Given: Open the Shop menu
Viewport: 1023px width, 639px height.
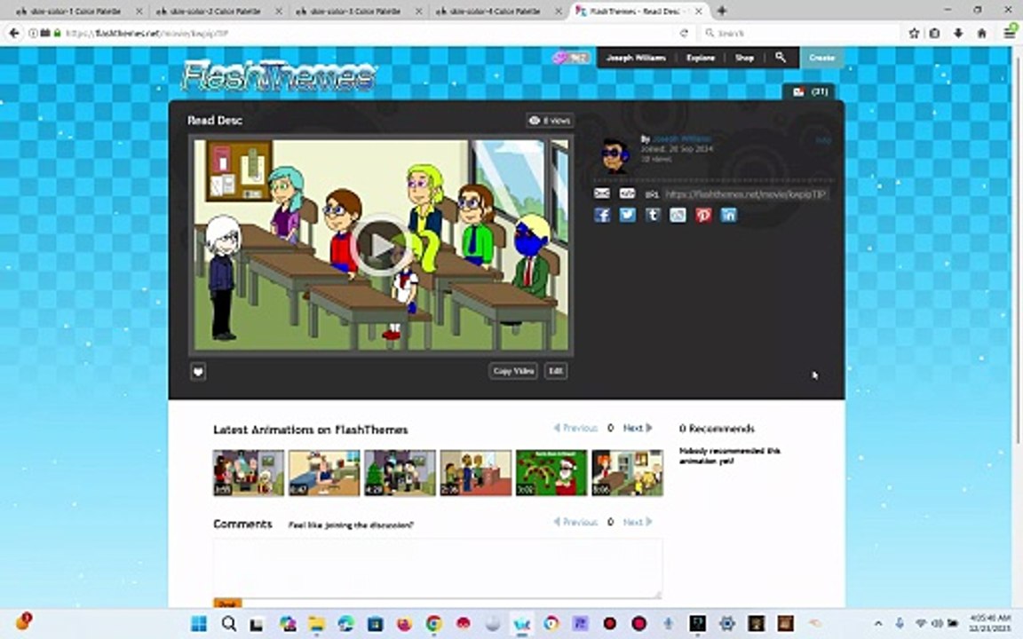Looking at the screenshot, I should 744,58.
